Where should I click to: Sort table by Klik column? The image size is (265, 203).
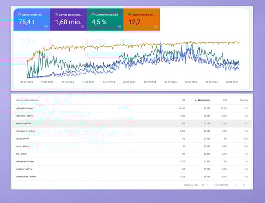183,99
